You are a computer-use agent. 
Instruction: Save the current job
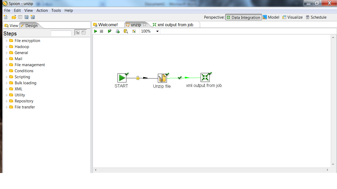[26, 17]
